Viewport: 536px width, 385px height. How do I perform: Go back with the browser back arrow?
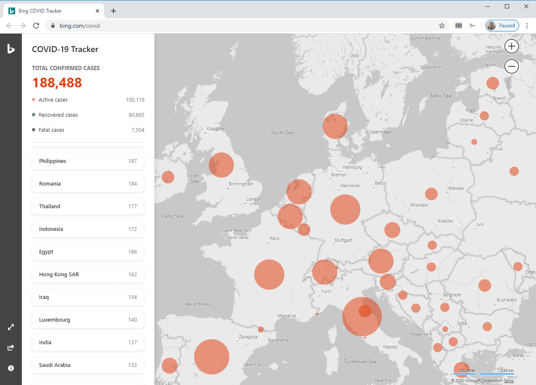point(9,26)
